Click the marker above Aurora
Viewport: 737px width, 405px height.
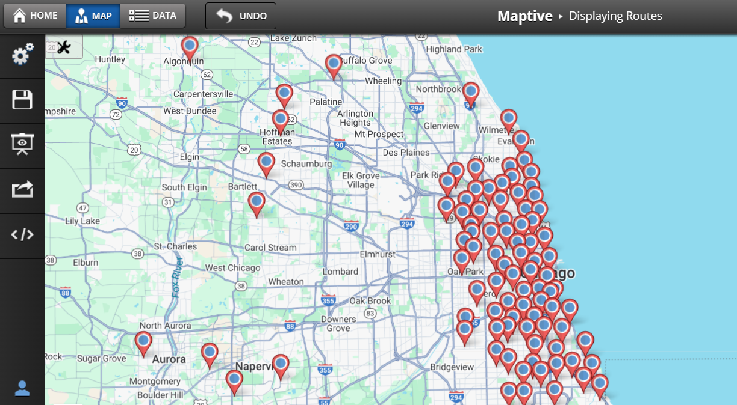(143, 341)
